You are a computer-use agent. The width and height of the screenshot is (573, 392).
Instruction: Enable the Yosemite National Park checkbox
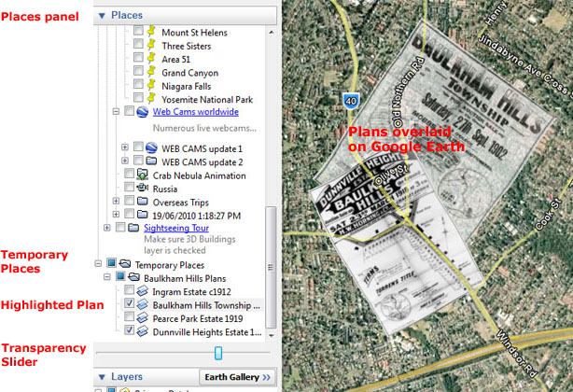[138, 98]
